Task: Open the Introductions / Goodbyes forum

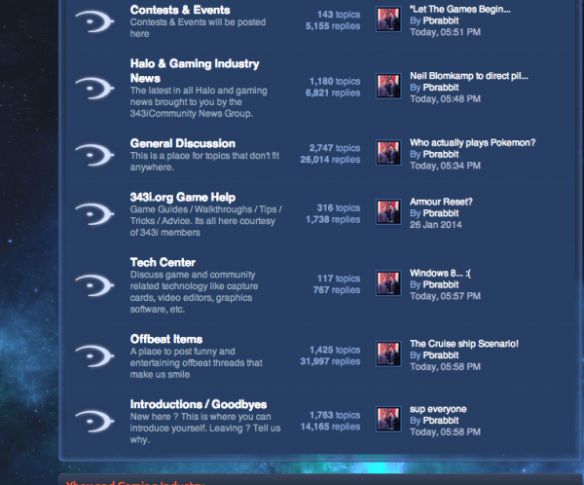Action: [x=199, y=404]
